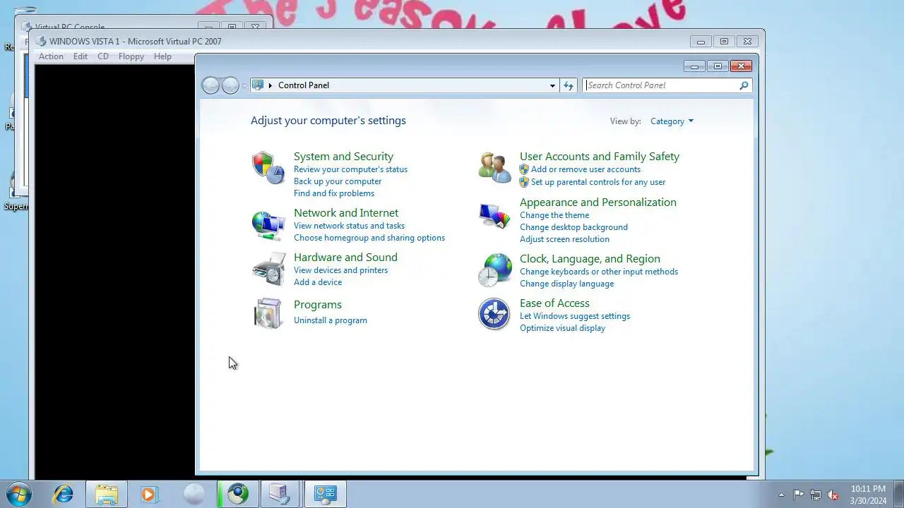Click the refresh button beside the address bar

point(569,85)
